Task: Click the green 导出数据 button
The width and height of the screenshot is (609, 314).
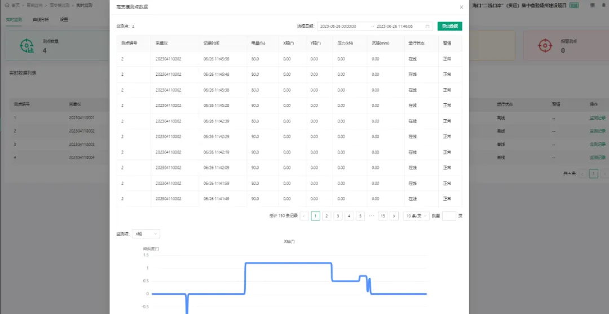Action: 450,27
